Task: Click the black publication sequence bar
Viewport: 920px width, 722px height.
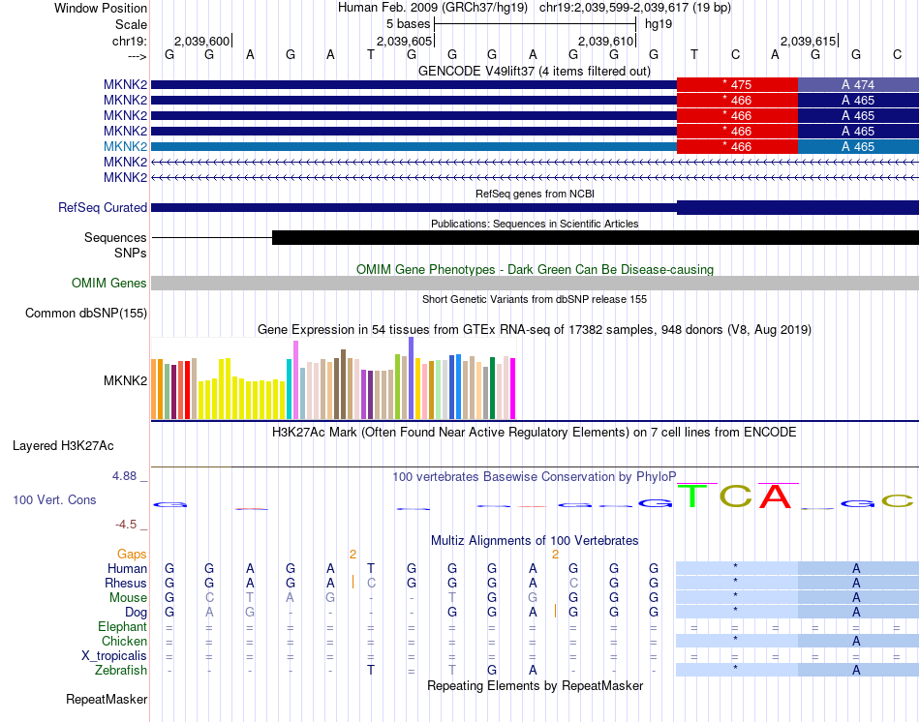Action: [596, 237]
